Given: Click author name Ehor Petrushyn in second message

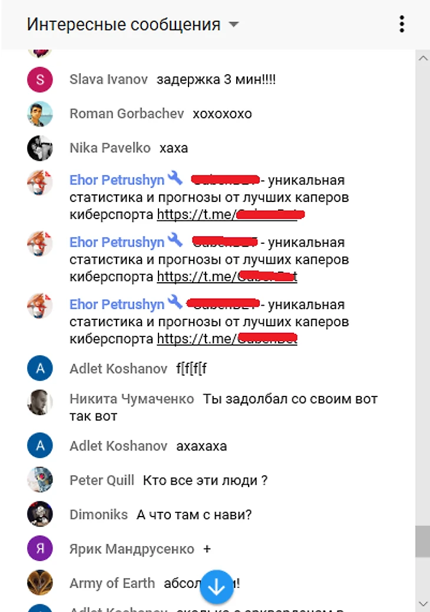Looking at the screenshot, I should (117, 242).
